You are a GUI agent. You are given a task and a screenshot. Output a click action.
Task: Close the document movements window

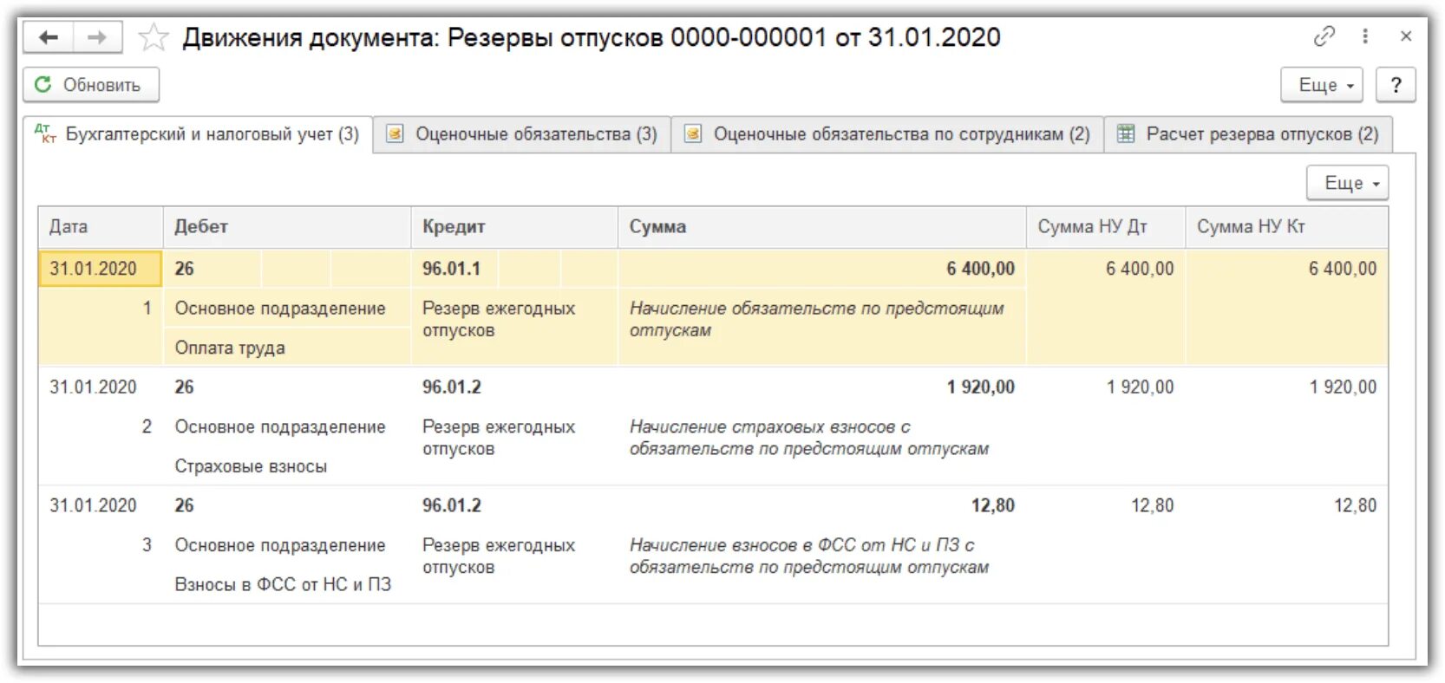coord(1406,36)
